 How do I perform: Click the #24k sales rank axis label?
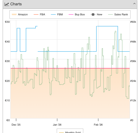[133, 81]
